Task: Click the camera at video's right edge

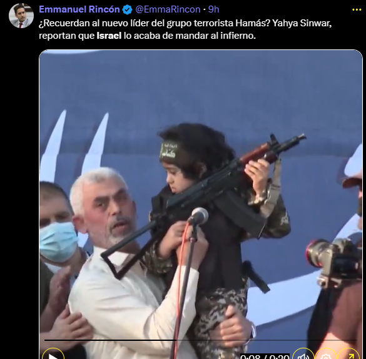Action: coord(334,260)
